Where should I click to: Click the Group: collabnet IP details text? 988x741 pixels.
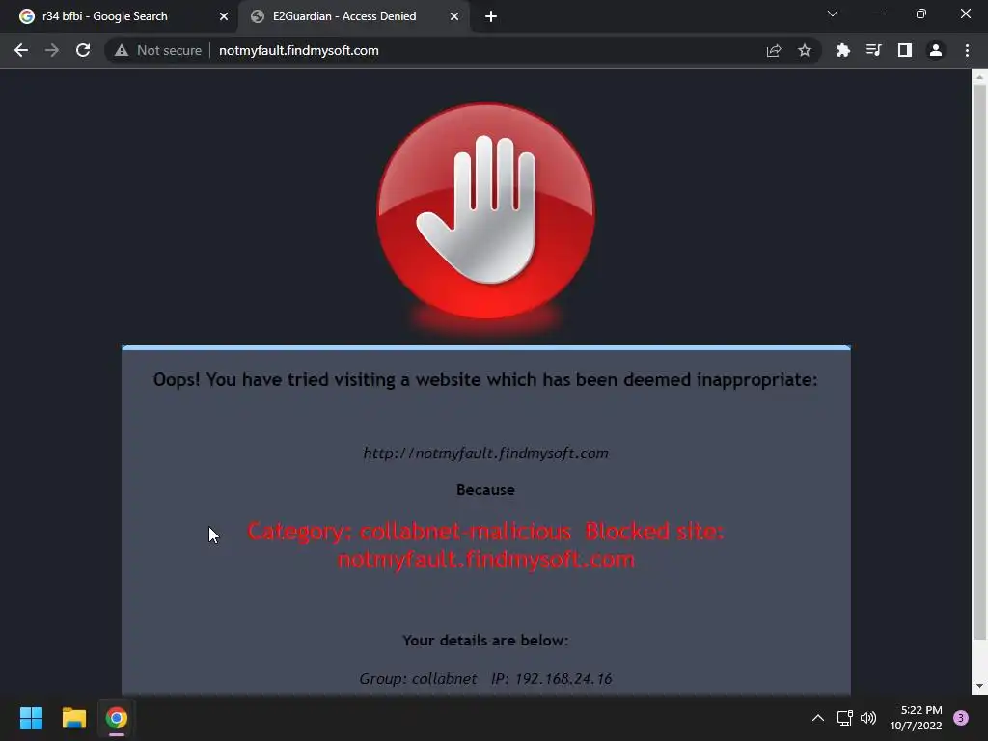pos(486,678)
